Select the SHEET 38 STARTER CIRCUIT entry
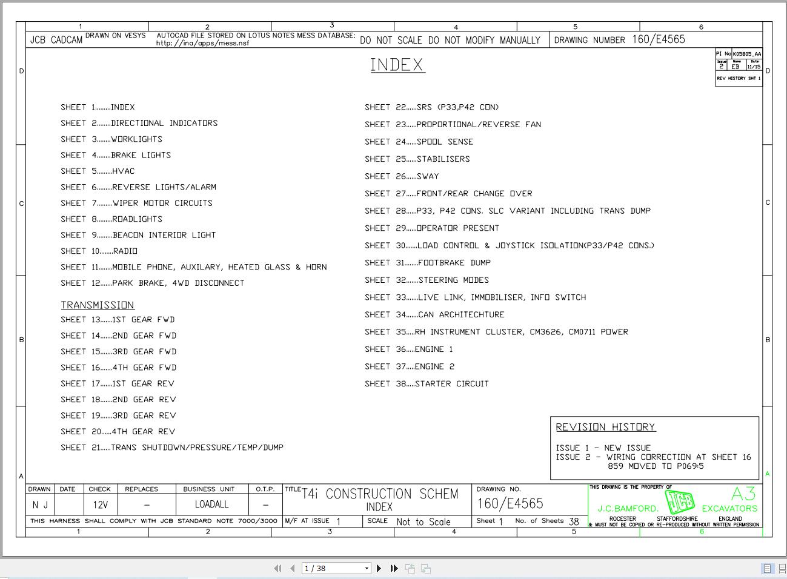 pos(427,383)
